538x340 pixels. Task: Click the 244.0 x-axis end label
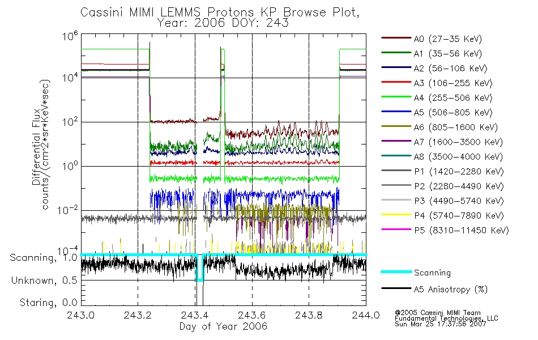365,315
